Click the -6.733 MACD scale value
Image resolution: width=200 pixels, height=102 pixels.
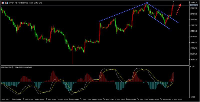pyautogui.click(x=192, y=97)
